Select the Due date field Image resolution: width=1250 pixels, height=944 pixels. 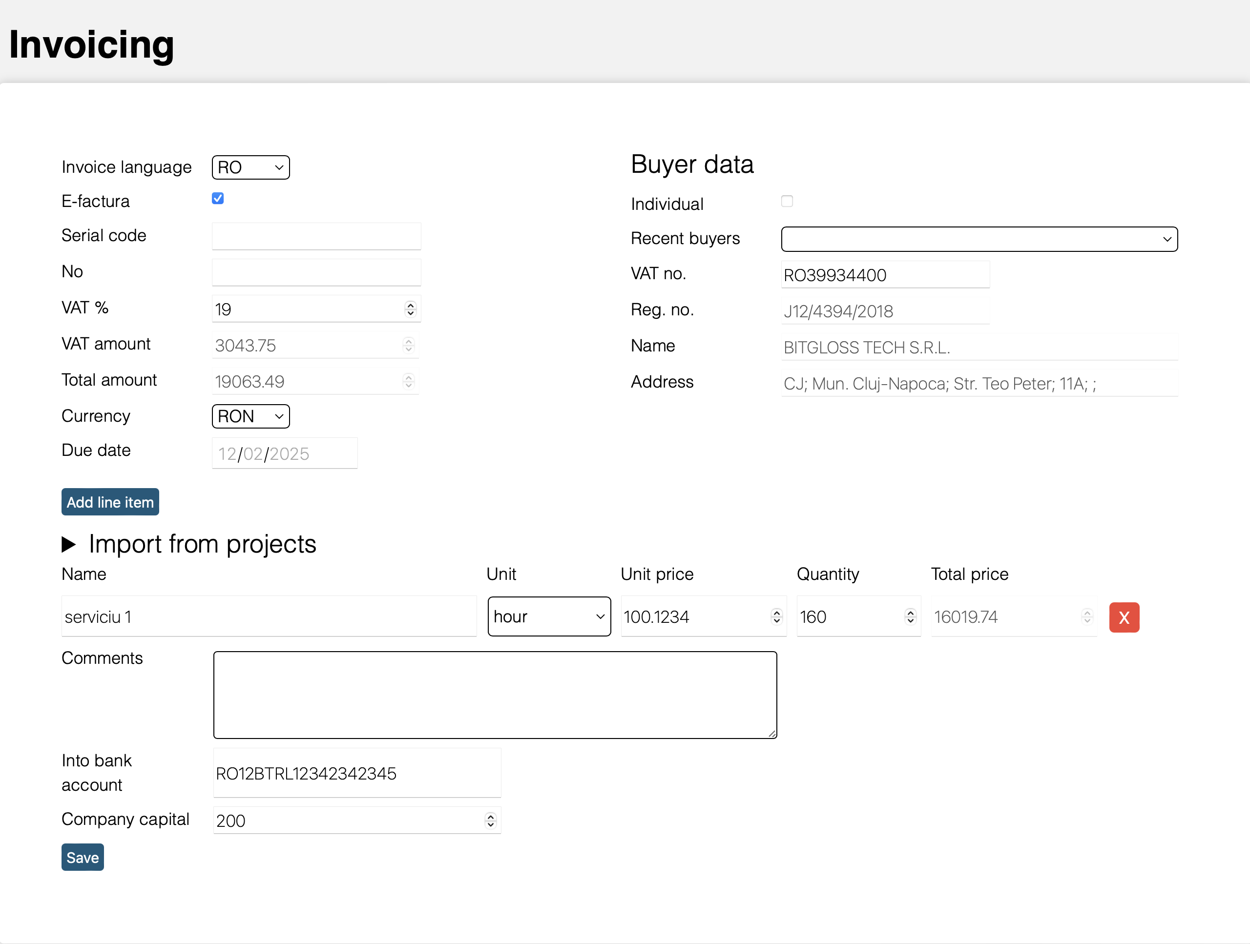point(284,453)
